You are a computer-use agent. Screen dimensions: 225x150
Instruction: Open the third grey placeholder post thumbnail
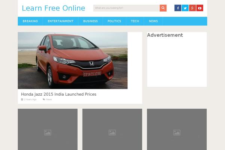click(177, 129)
